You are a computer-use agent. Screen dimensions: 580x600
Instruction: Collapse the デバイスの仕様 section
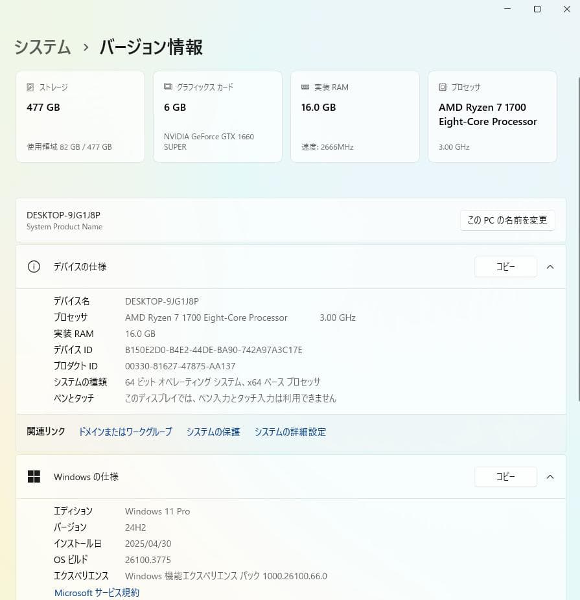pyautogui.click(x=550, y=266)
